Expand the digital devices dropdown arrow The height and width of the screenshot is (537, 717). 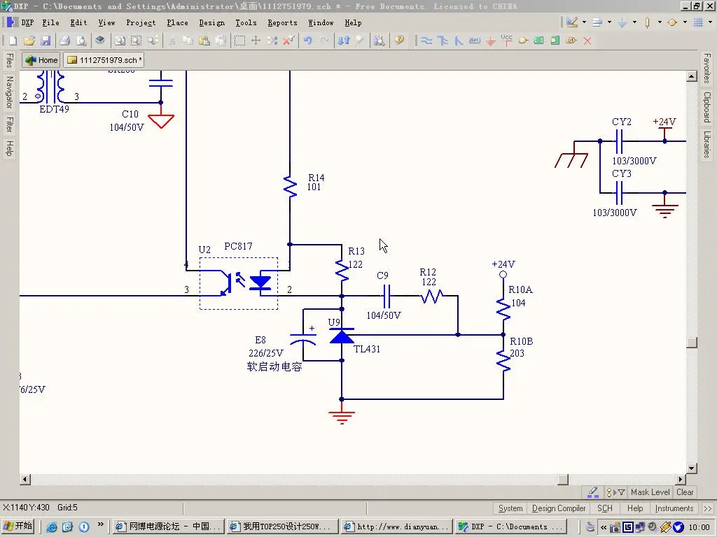pyautogui.click(x=660, y=22)
